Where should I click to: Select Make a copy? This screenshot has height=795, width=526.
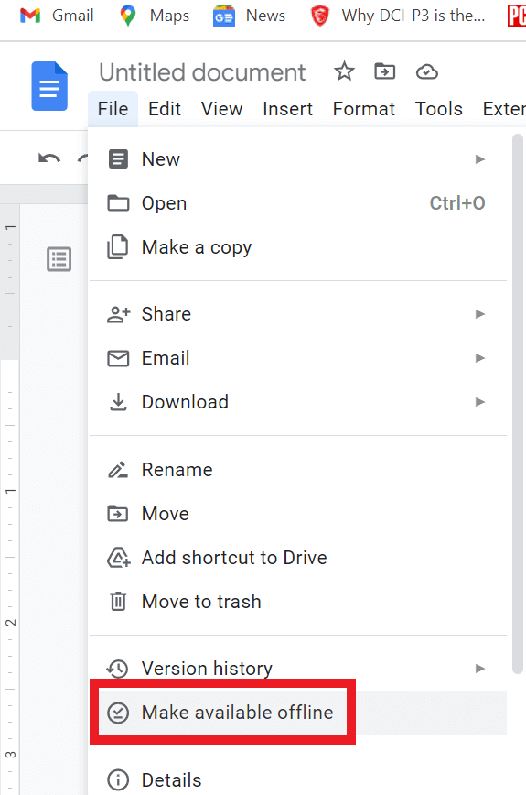tap(297, 247)
